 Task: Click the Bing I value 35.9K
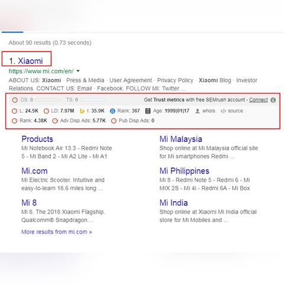point(98,111)
